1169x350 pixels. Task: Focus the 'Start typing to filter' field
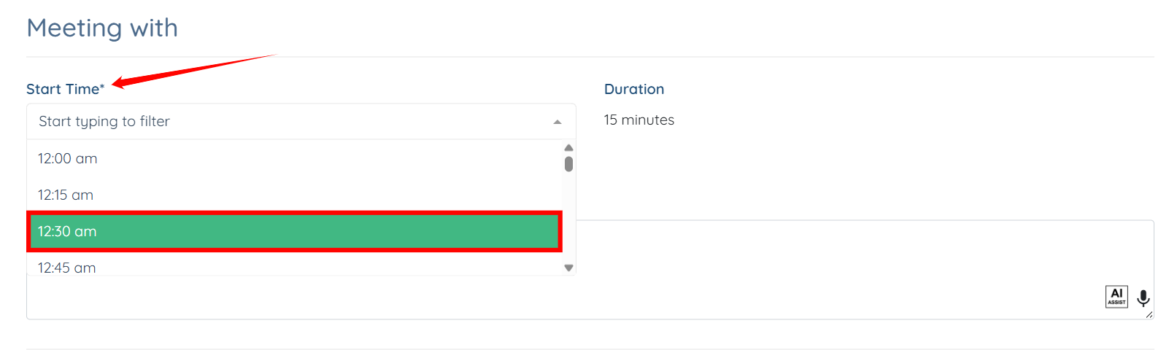pyautogui.click(x=292, y=122)
